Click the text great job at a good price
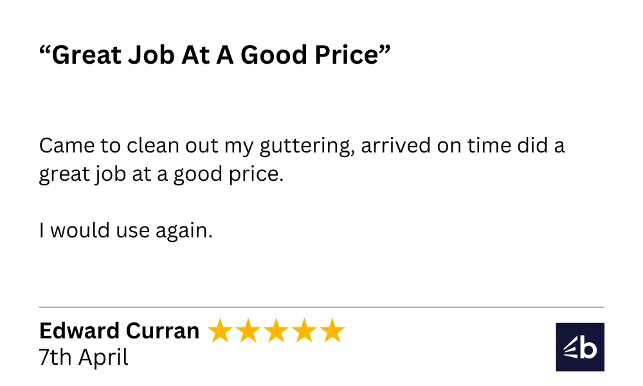Image resolution: width=643 pixels, height=386 pixels. coord(161,174)
